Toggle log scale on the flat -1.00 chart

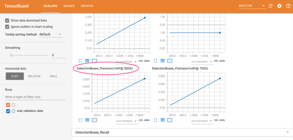coord(162,61)
